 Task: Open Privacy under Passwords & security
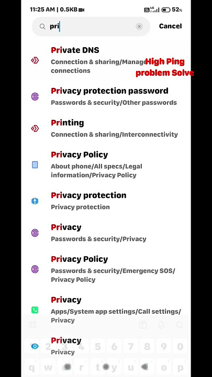(x=106, y=233)
